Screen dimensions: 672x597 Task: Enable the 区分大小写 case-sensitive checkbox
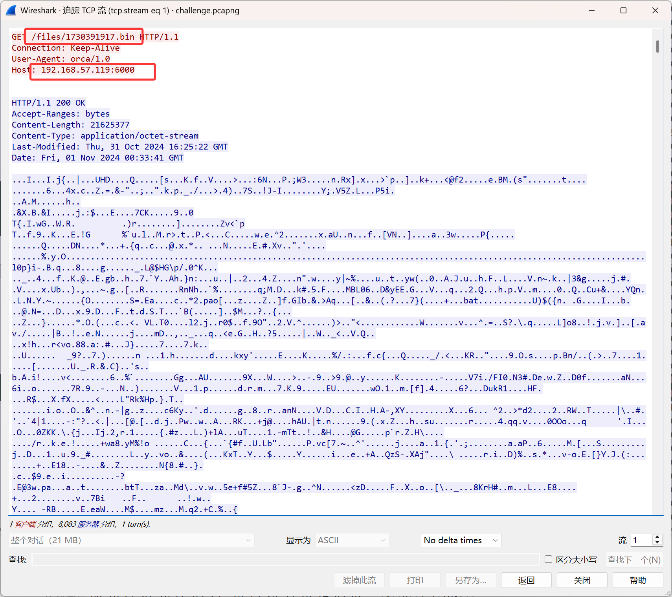(549, 559)
